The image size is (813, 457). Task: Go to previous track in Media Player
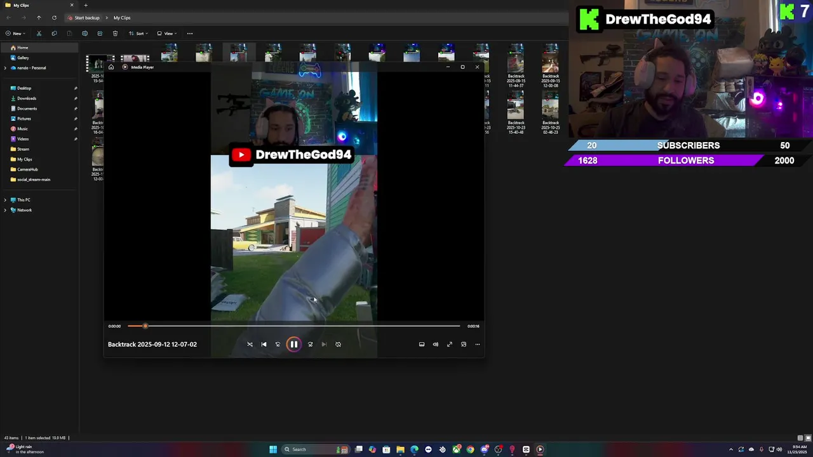[x=264, y=344]
